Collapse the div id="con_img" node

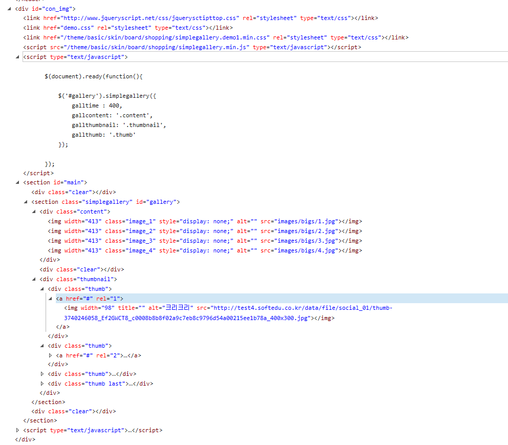(9, 9)
